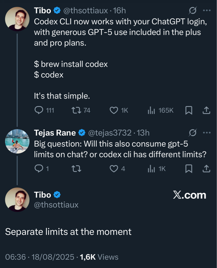Viewport: 217px width, 268px height.
Task: View analytics showing 165K views
Action: coord(151,110)
